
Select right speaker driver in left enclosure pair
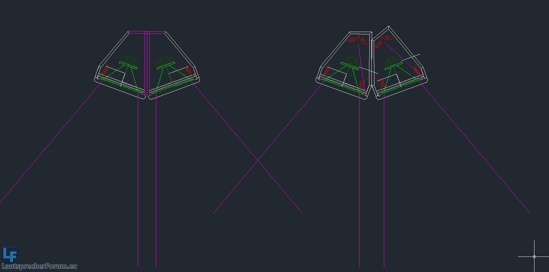click(165, 62)
